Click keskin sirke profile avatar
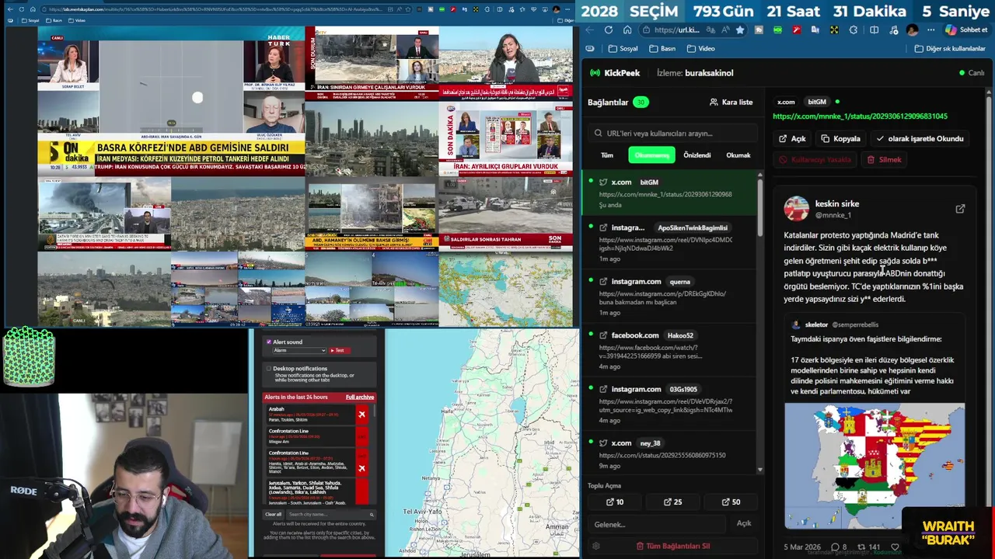 pos(796,209)
